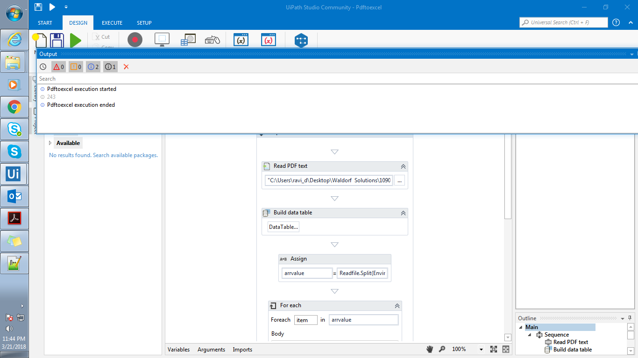Open the Variables panel tab
This screenshot has height=358, width=638.
179,350
